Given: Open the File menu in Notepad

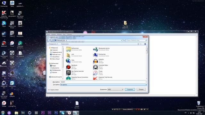Looking at the screenshot, I should [48, 34].
